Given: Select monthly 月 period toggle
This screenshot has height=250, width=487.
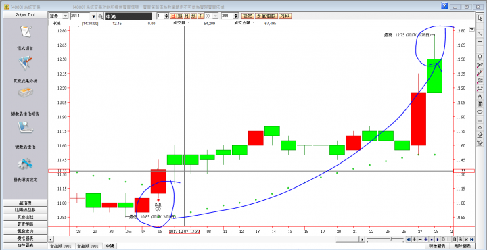Looking at the screenshot, I should coord(187,16).
